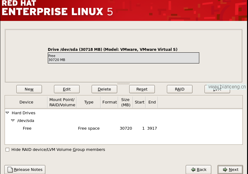
Task: Open the Release Notes
Action: 25,170
